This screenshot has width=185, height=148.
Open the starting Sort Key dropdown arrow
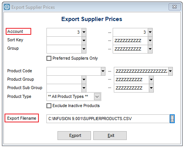pos(84,41)
